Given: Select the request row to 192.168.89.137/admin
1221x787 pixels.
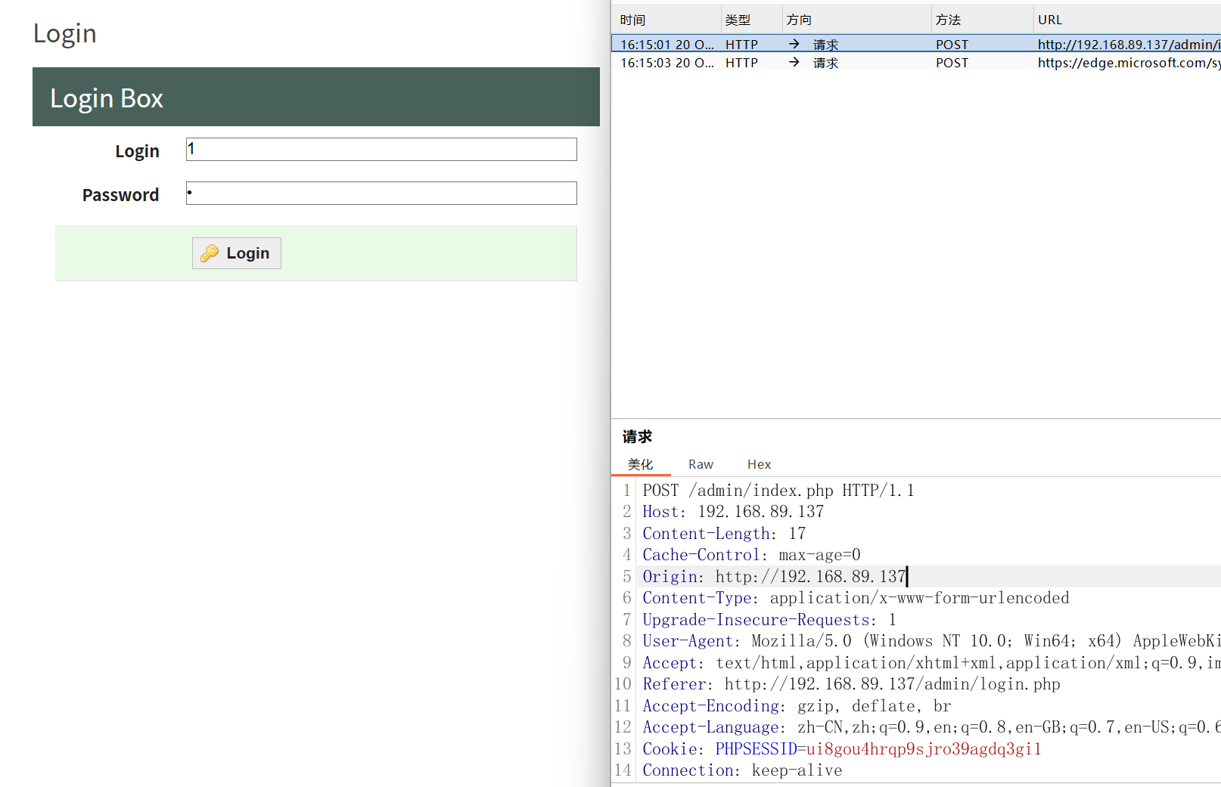Looking at the screenshot, I should click(916, 44).
